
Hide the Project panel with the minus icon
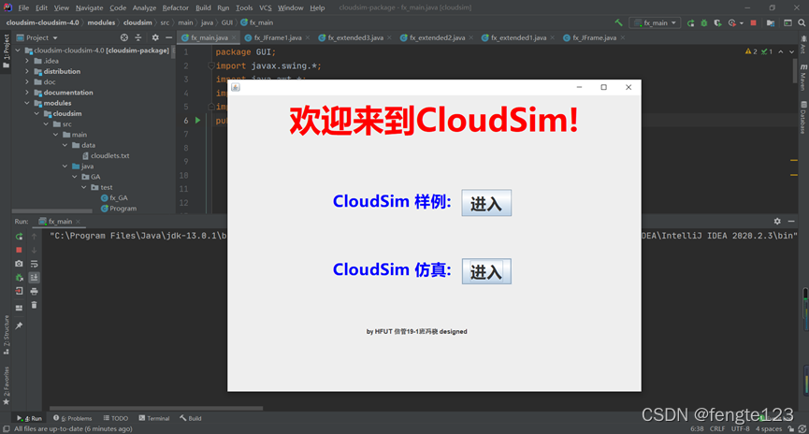tap(168, 37)
